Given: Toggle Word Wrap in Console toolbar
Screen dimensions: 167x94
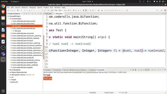Looking at the screenshot, I should tap(144, 70).
